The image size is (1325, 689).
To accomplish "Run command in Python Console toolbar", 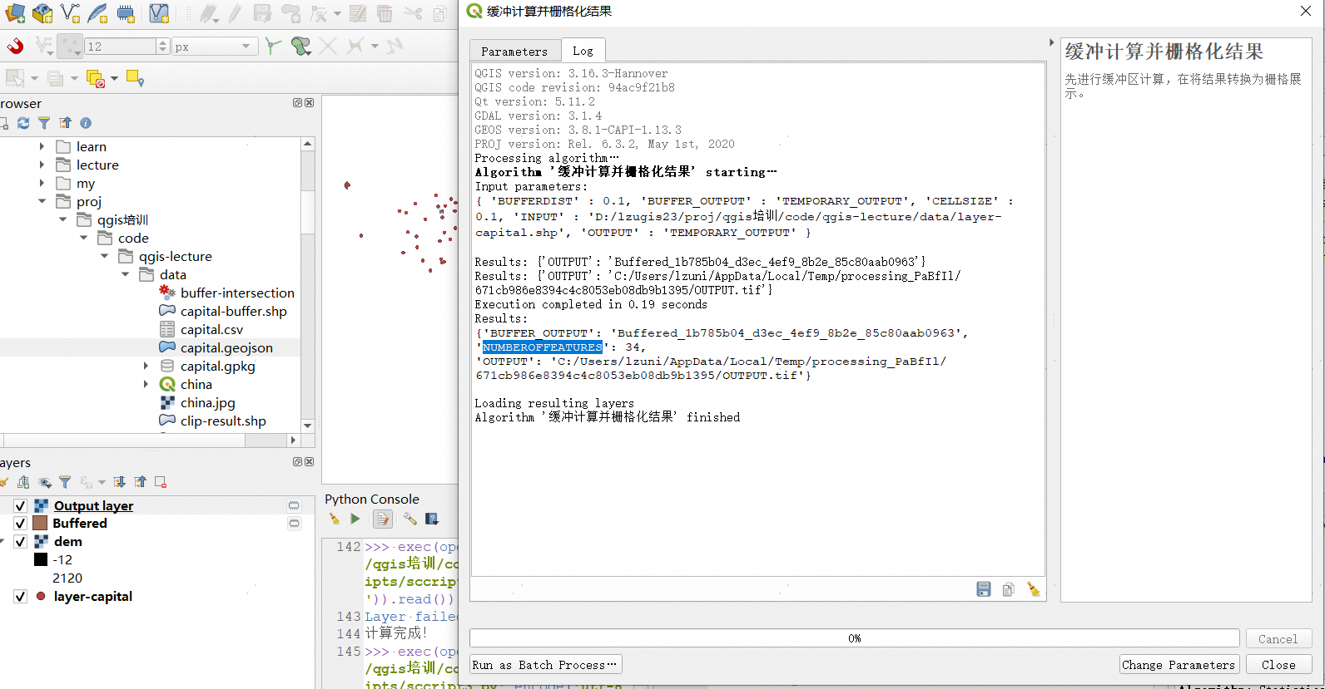I will pos(355,519).
